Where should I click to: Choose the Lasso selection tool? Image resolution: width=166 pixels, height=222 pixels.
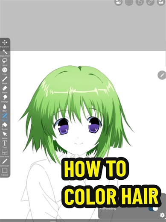tap(5, 62)
